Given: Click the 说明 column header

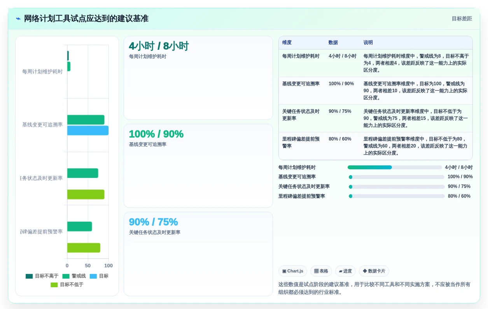Looking at the screenshot, I should tap(368, 42).
